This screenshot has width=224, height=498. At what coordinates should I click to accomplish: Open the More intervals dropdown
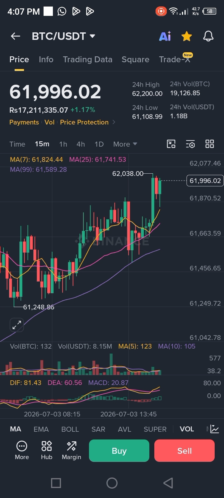click(x=125, y=144)
